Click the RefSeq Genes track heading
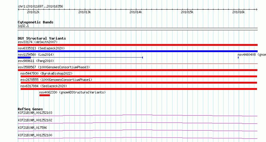This screenshot has height=142, width=266. point(30,109)
